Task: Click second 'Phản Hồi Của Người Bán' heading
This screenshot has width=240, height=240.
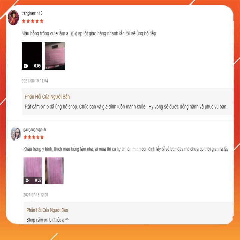Action: 47,210
